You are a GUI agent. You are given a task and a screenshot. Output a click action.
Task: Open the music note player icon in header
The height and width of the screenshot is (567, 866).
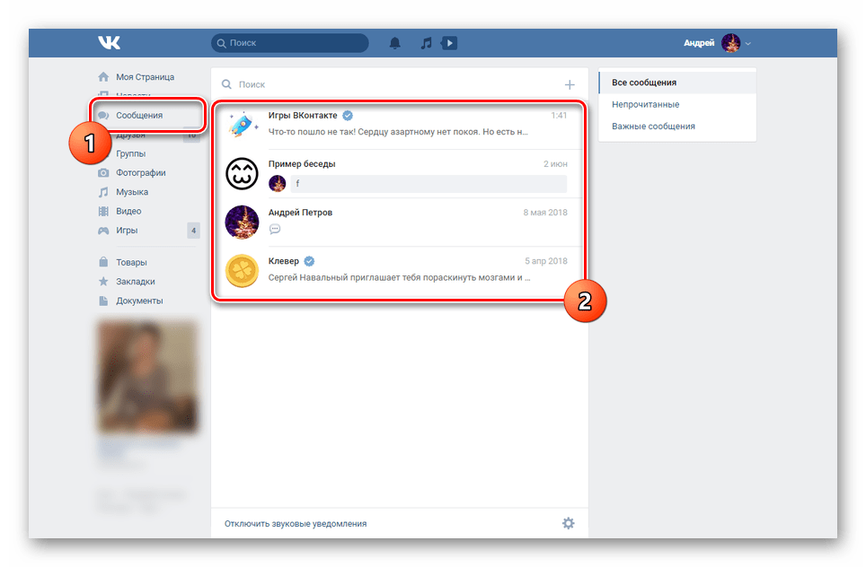(426, 43)
